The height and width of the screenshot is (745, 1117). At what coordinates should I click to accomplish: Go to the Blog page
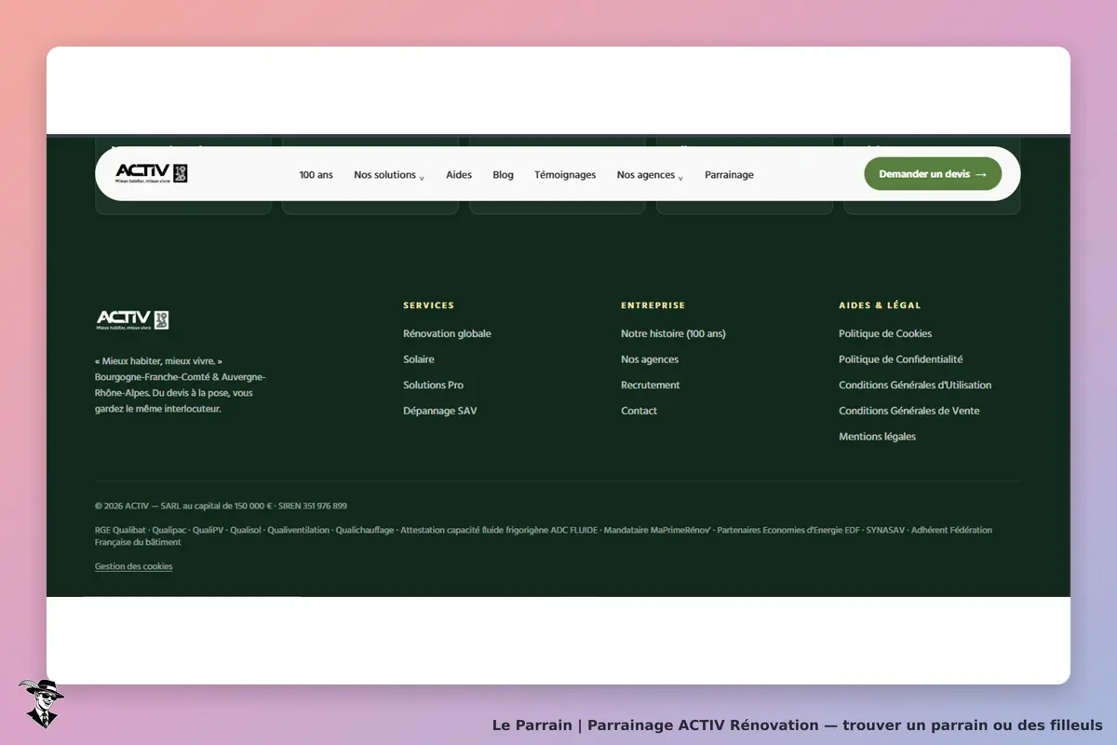(x=503, y=175)
